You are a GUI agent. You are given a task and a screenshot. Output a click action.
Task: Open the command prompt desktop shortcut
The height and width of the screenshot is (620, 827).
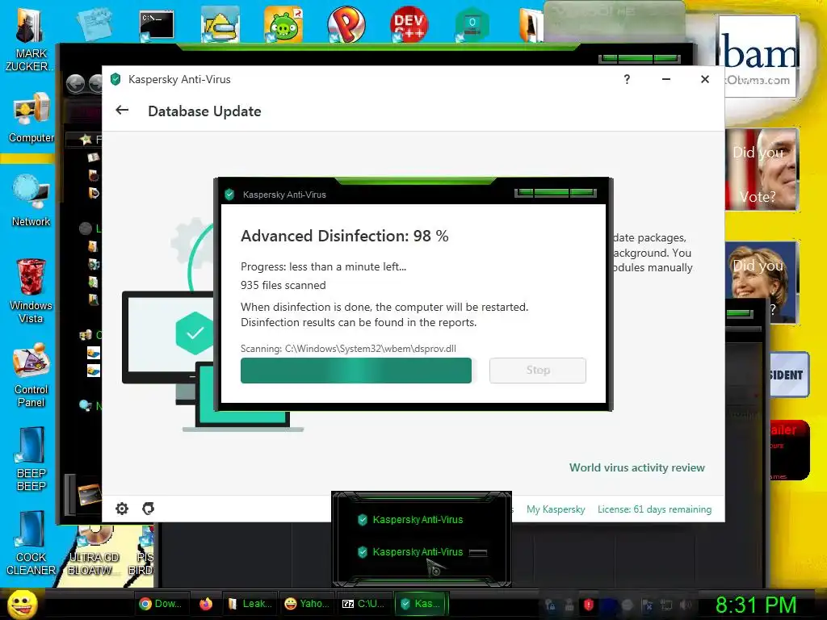click(157, 26)
